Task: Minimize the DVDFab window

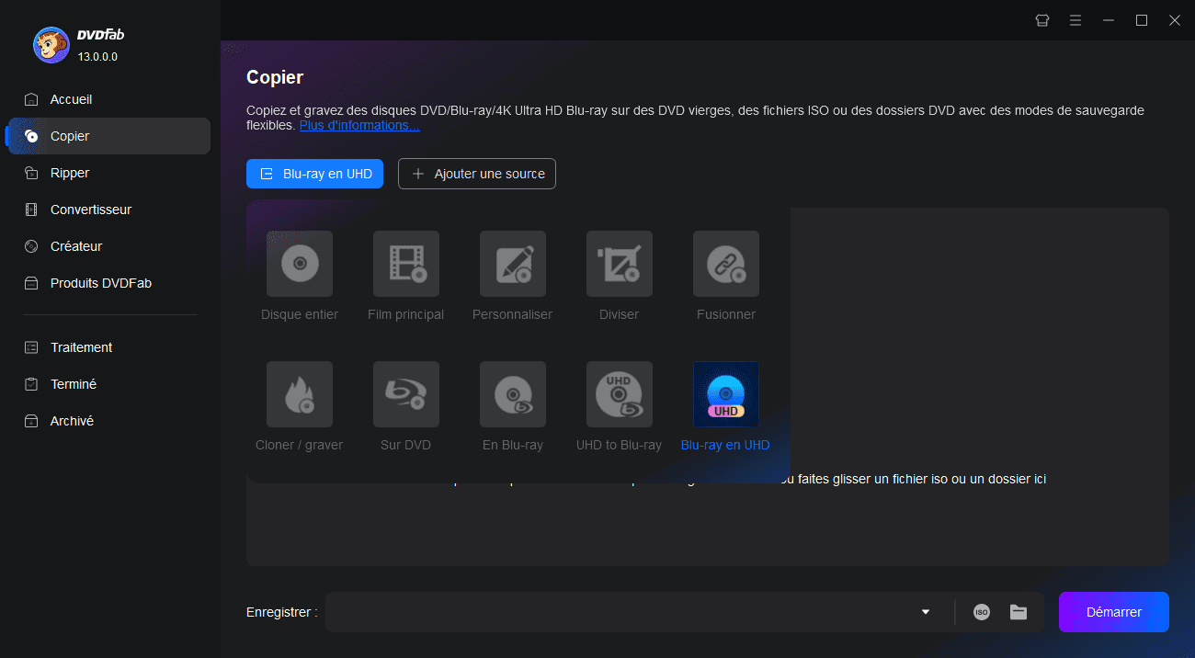Action: tap(1109, 20)
